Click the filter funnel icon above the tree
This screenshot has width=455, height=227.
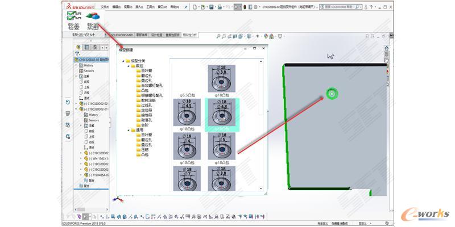tap(77, 54)
